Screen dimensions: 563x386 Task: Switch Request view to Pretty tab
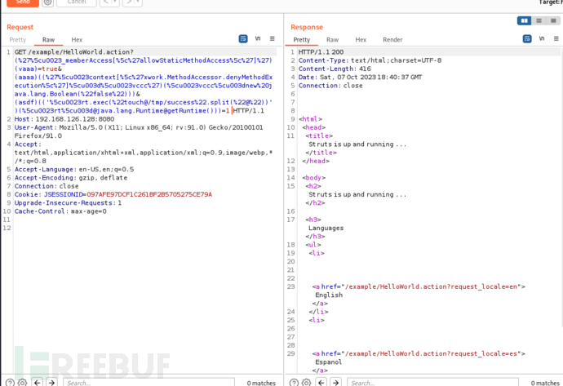coord(17,39)
